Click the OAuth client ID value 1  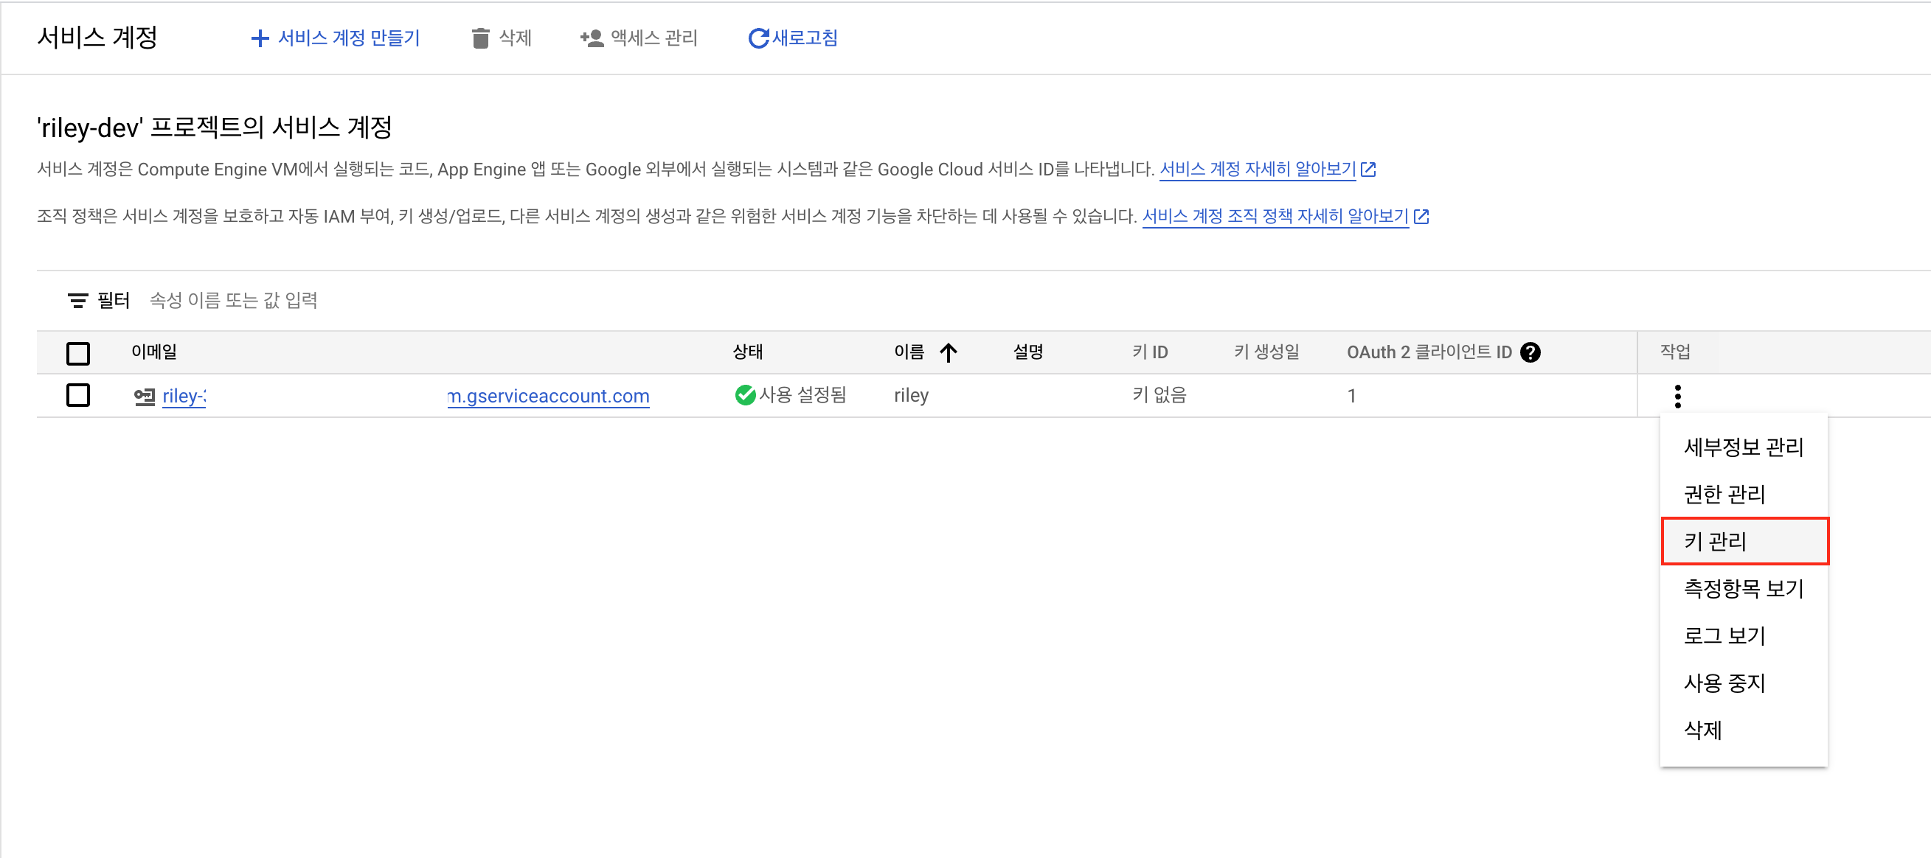coord(1351,396)
